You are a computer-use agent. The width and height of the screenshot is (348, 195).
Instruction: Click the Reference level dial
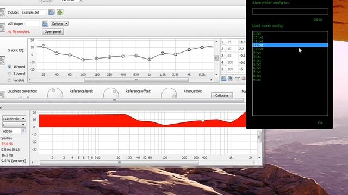[111, 93]
